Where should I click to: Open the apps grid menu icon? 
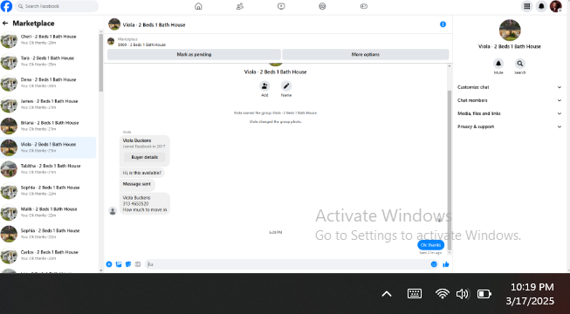point(526,6)
